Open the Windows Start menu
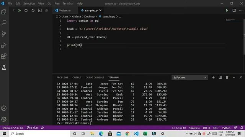 click(4, 134)
